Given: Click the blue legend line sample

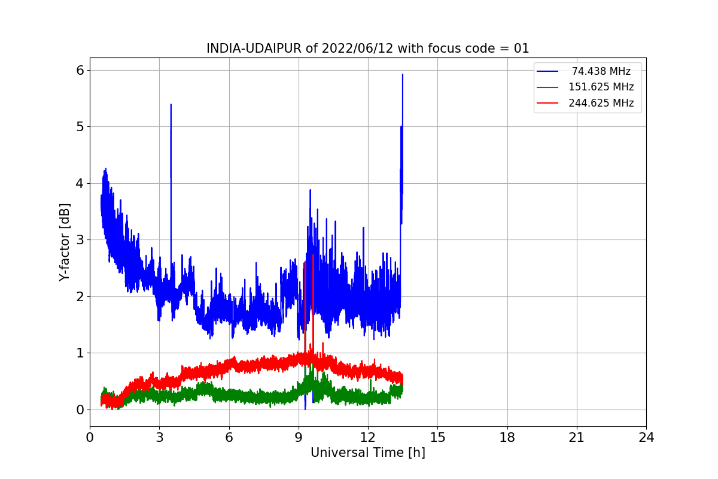Looking at the screenshot, I should coord(547,71).
